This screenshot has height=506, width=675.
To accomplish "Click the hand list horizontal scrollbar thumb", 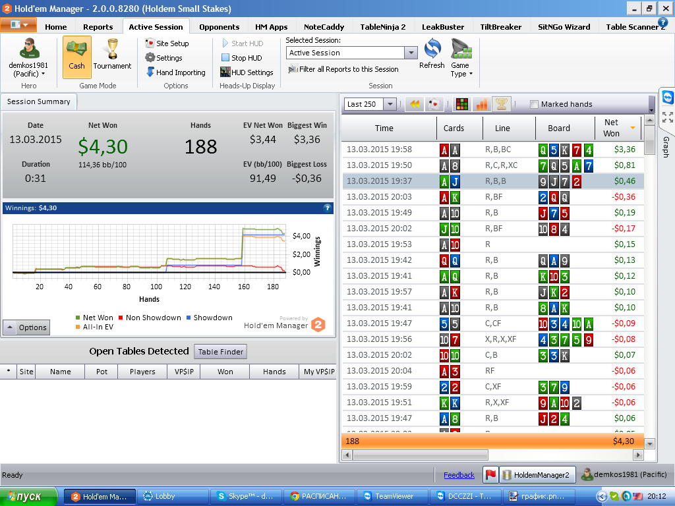I will (420, 455).
